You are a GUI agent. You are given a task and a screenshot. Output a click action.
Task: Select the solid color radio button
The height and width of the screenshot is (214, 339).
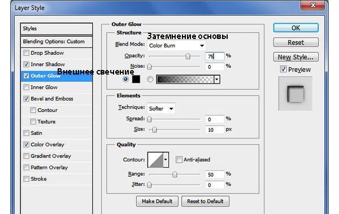click(125, 79)
